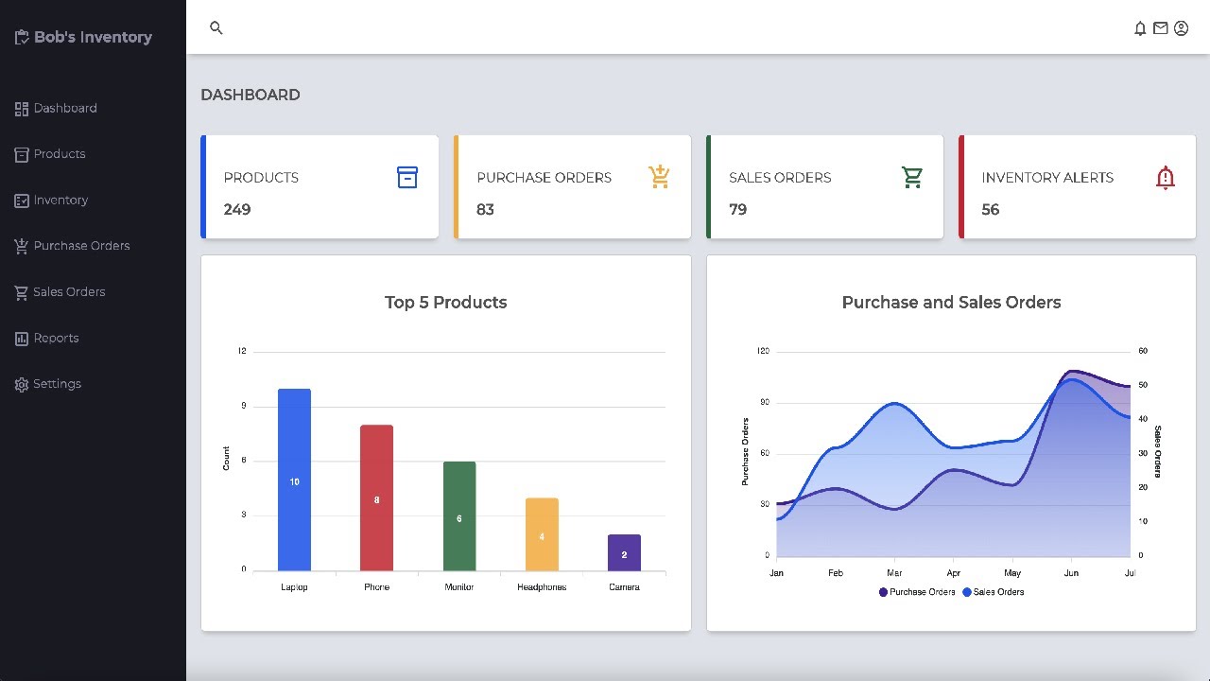This screenshot has width=1210, height=681.
Task: Click the Purchase Orders card cart icon
Action: coord(659,177)
